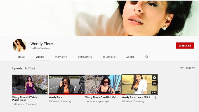The image size is (199, 112).
Task: Click Add to Queue icon on Jeans N Shirt thumbnail
Action: pyautogui.click(x=154, y=83)
